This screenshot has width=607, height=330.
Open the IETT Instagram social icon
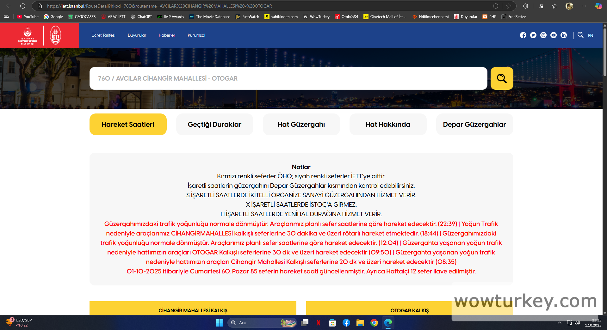click(543, 35)
